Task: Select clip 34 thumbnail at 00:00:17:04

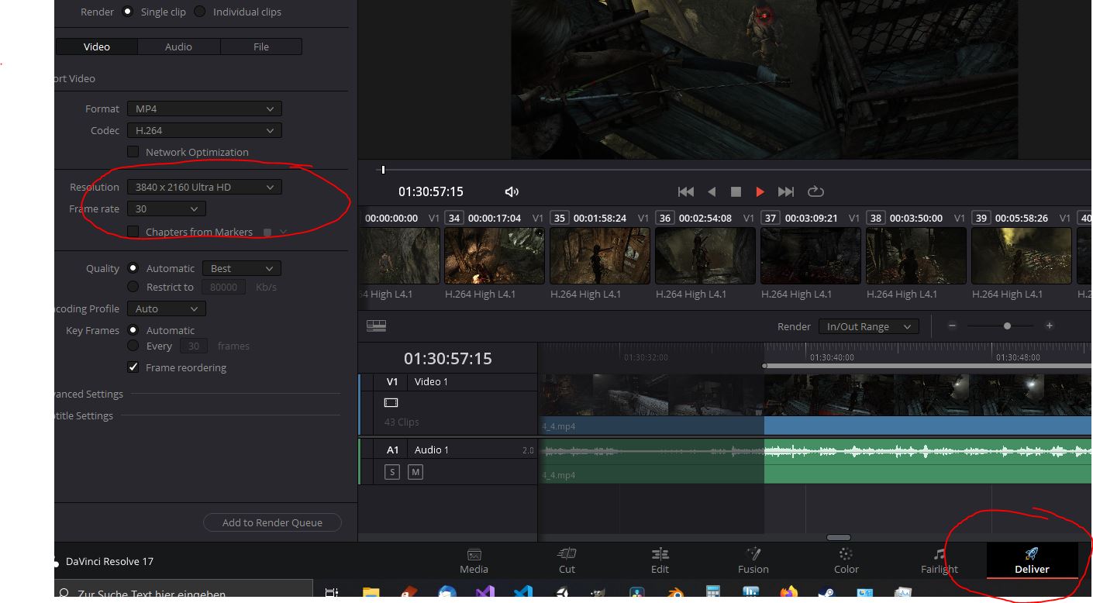Action: click(494, 255)
